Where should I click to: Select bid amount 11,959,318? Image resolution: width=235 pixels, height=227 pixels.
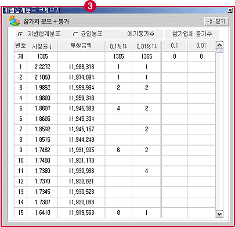[81, 98]
